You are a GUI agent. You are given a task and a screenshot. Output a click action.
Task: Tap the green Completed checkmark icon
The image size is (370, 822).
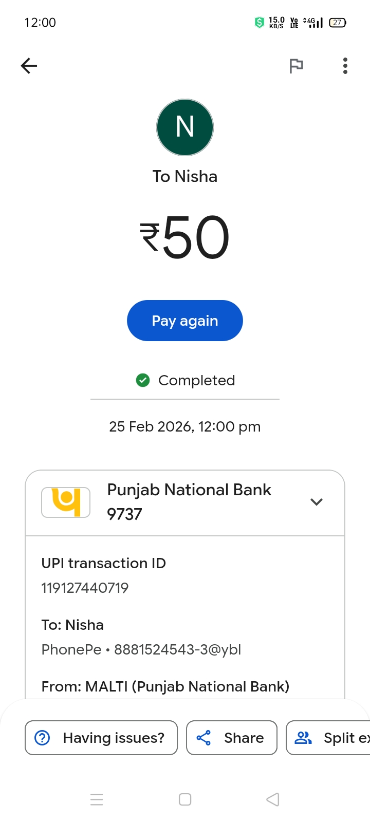click(143, 380)
